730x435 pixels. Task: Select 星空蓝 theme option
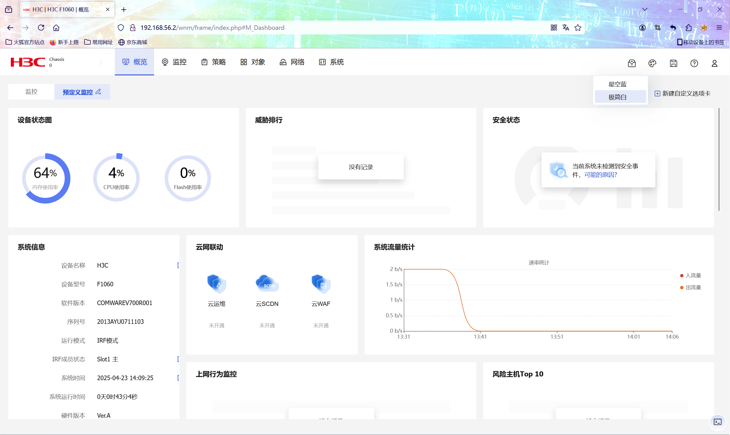[x=617, y=84]
